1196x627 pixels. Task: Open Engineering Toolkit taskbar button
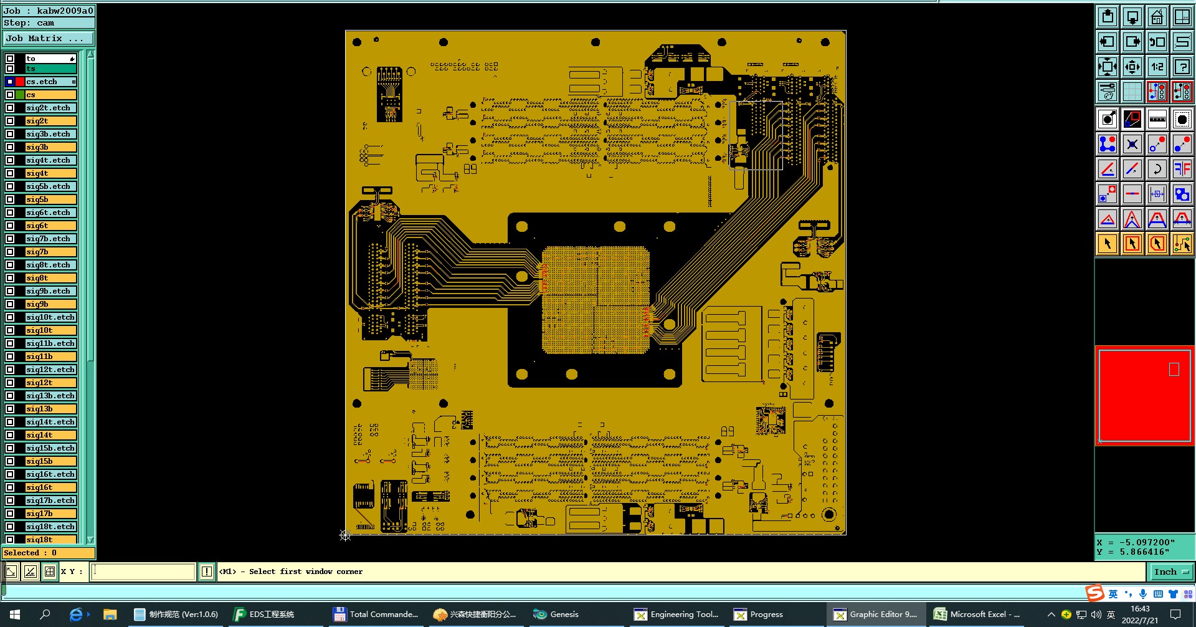pyautogui.click(x=676, y=615)
